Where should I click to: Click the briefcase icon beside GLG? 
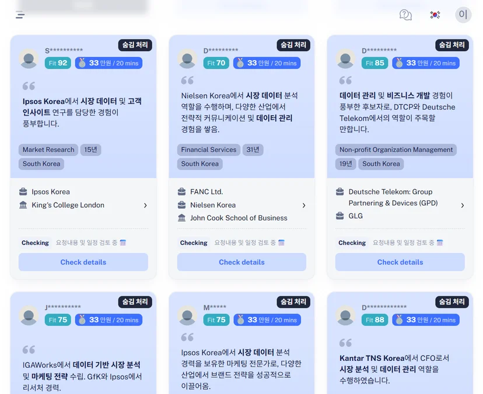pos(339,216)
